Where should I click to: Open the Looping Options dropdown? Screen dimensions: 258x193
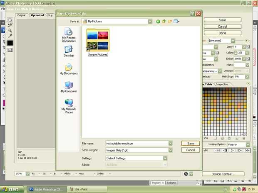[248, 144]
